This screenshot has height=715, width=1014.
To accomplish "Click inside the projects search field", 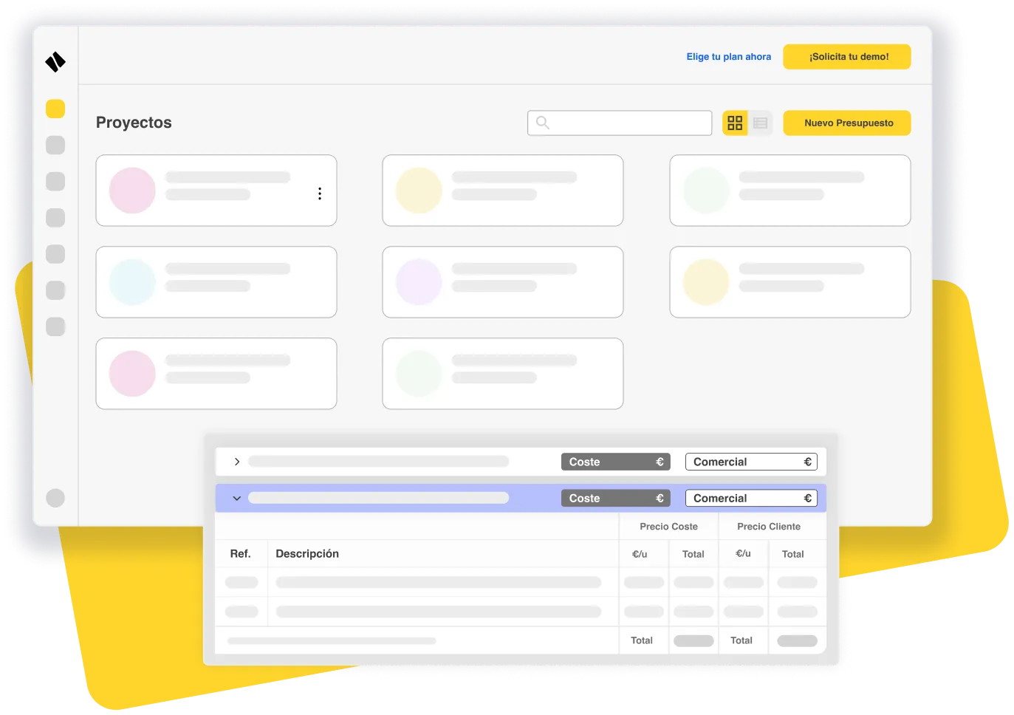I will point(620,123).
